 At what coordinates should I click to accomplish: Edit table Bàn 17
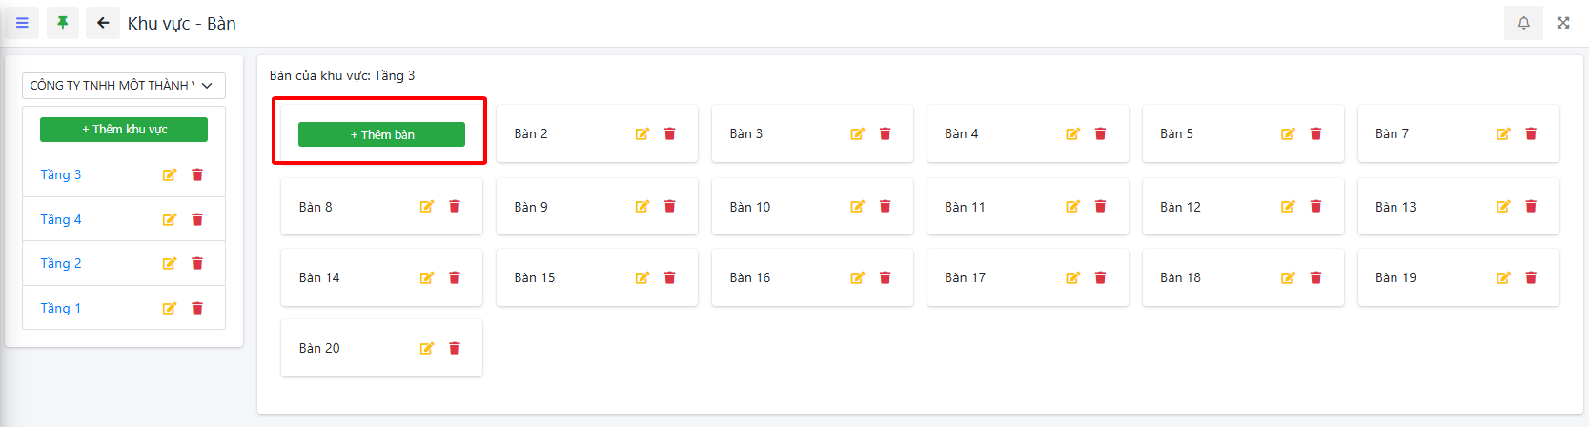[x=1073, y=278]
